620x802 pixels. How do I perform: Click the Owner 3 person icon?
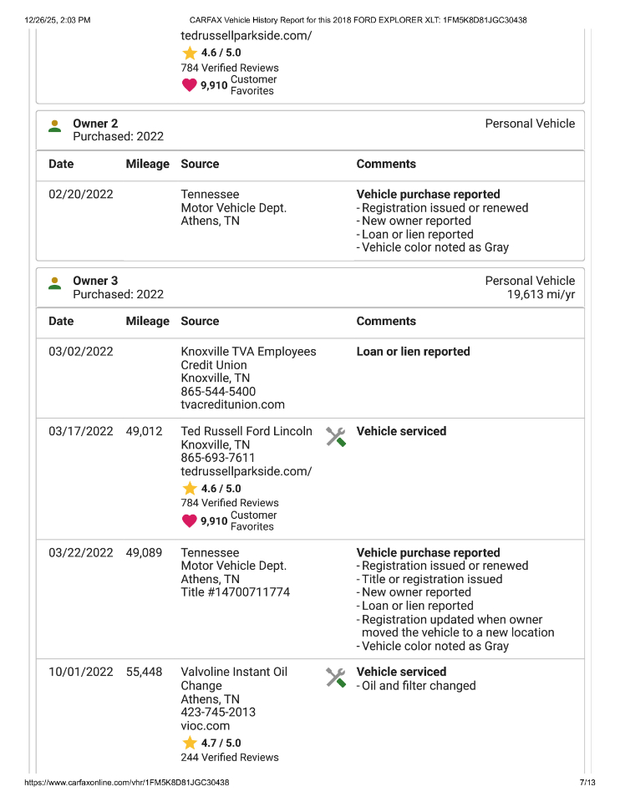55,283
